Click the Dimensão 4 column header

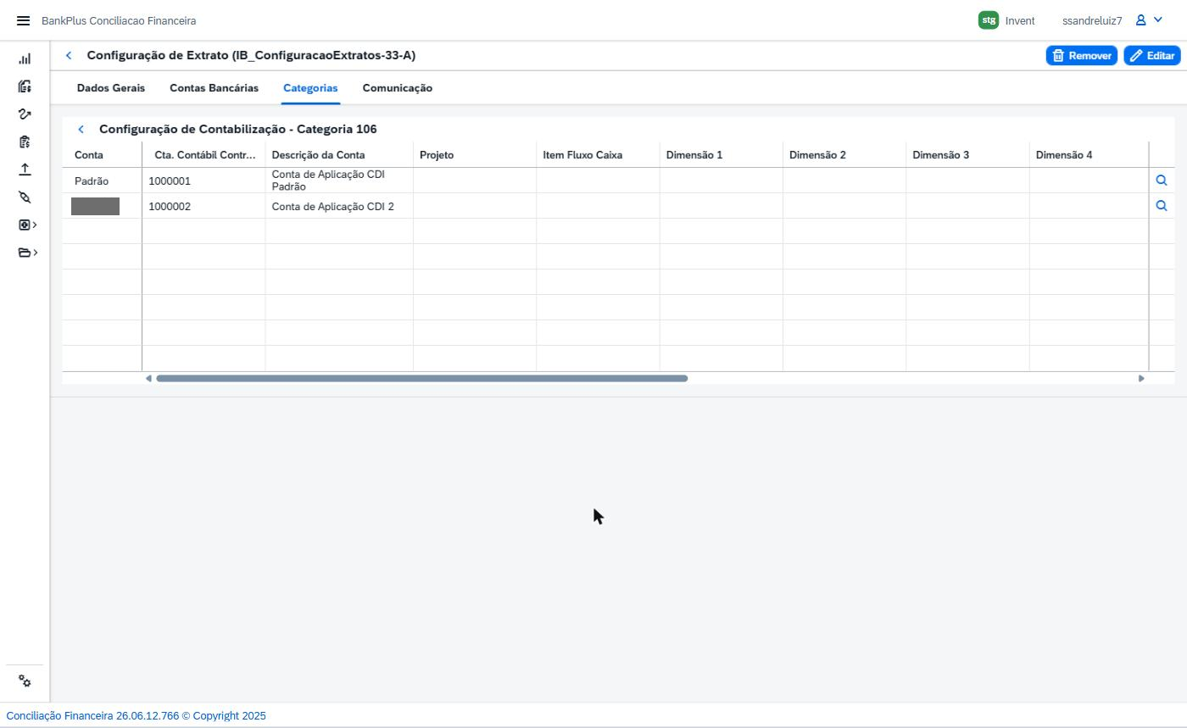pos(1089,155)
